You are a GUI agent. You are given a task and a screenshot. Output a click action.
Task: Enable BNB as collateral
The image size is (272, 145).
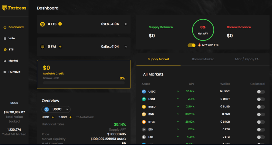point(261,115)
